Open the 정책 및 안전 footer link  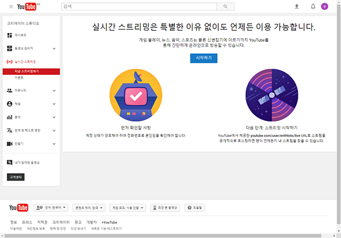[x=58, y=229]
